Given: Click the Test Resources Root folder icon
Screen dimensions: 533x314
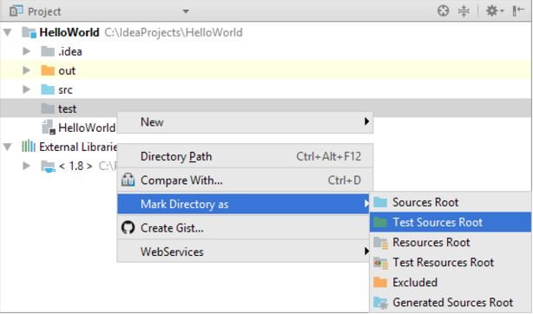Looking at the screenshot, I should [x=381, y=263].
